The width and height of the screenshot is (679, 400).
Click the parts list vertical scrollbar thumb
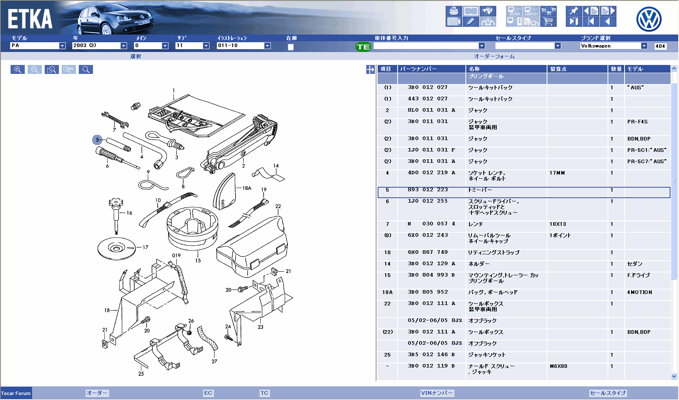click(x=674, y=181)
